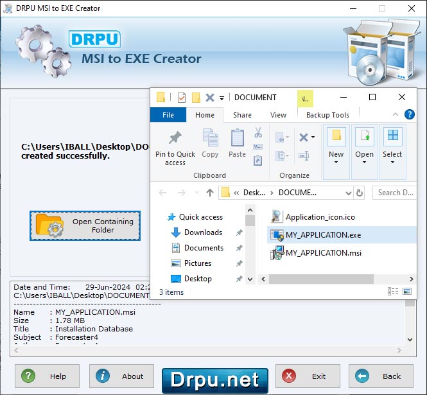Expand the address bar history dropdown
The image size is (427, 395).
tap(348, 193)
